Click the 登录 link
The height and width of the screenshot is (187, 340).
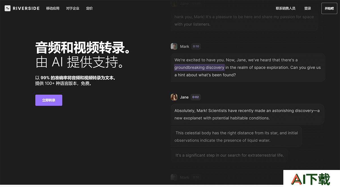tap(308, 9)
